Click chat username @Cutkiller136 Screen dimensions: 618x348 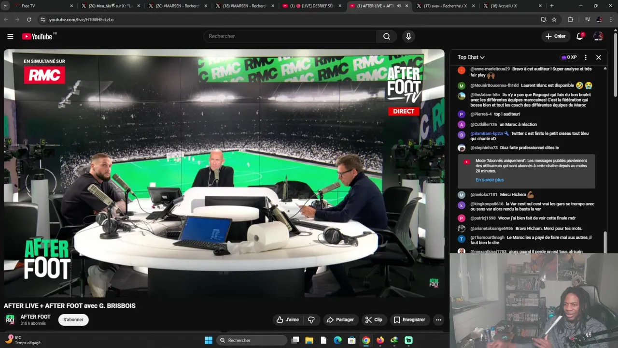point(484,124)
